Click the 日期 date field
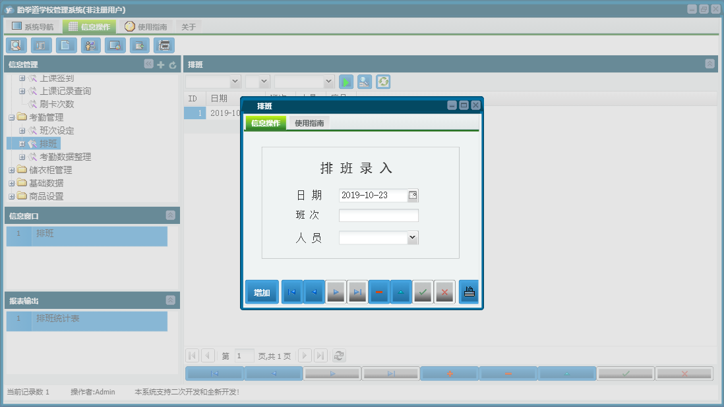This screenshot has width=724, height=407. [x=373, y=196]
